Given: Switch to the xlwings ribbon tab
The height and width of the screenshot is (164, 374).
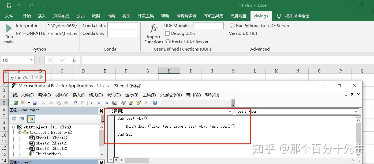Looking at the screenshot, I should pyautogui.click(x=261, y=16).
